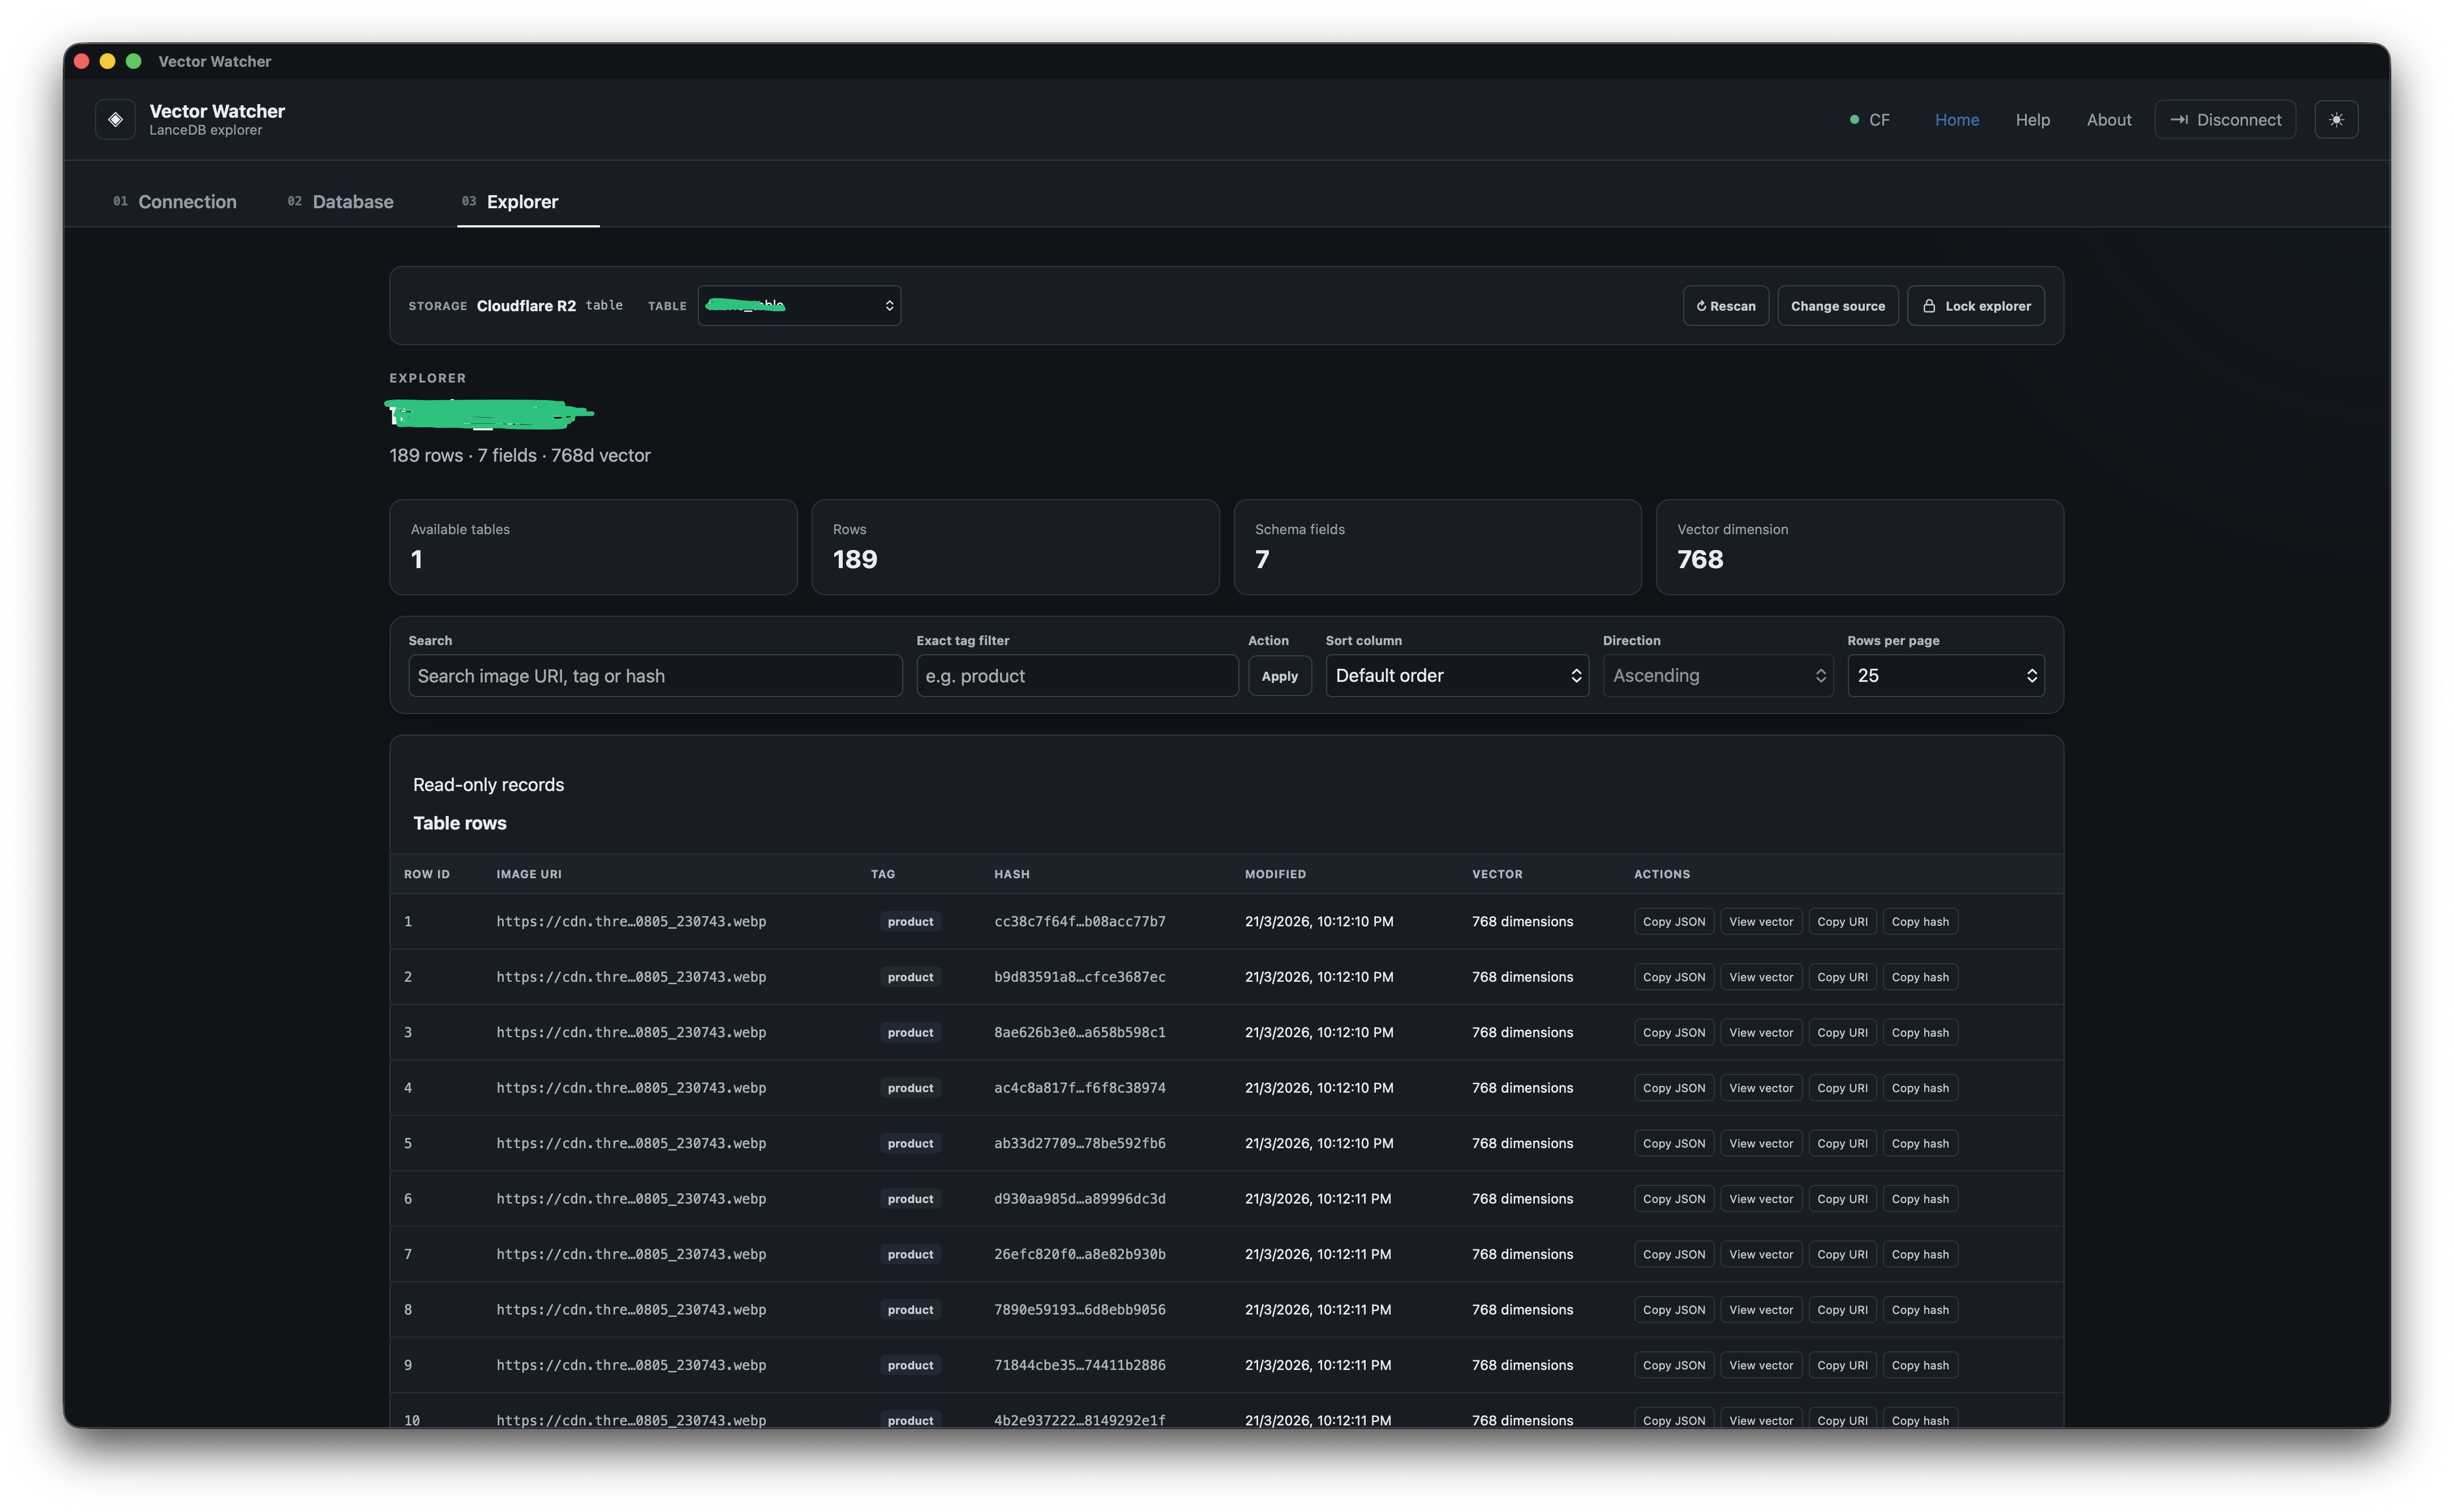Open the Help page

2032,120
